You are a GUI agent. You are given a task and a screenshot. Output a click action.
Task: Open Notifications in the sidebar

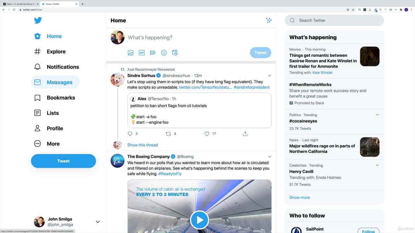57,67
